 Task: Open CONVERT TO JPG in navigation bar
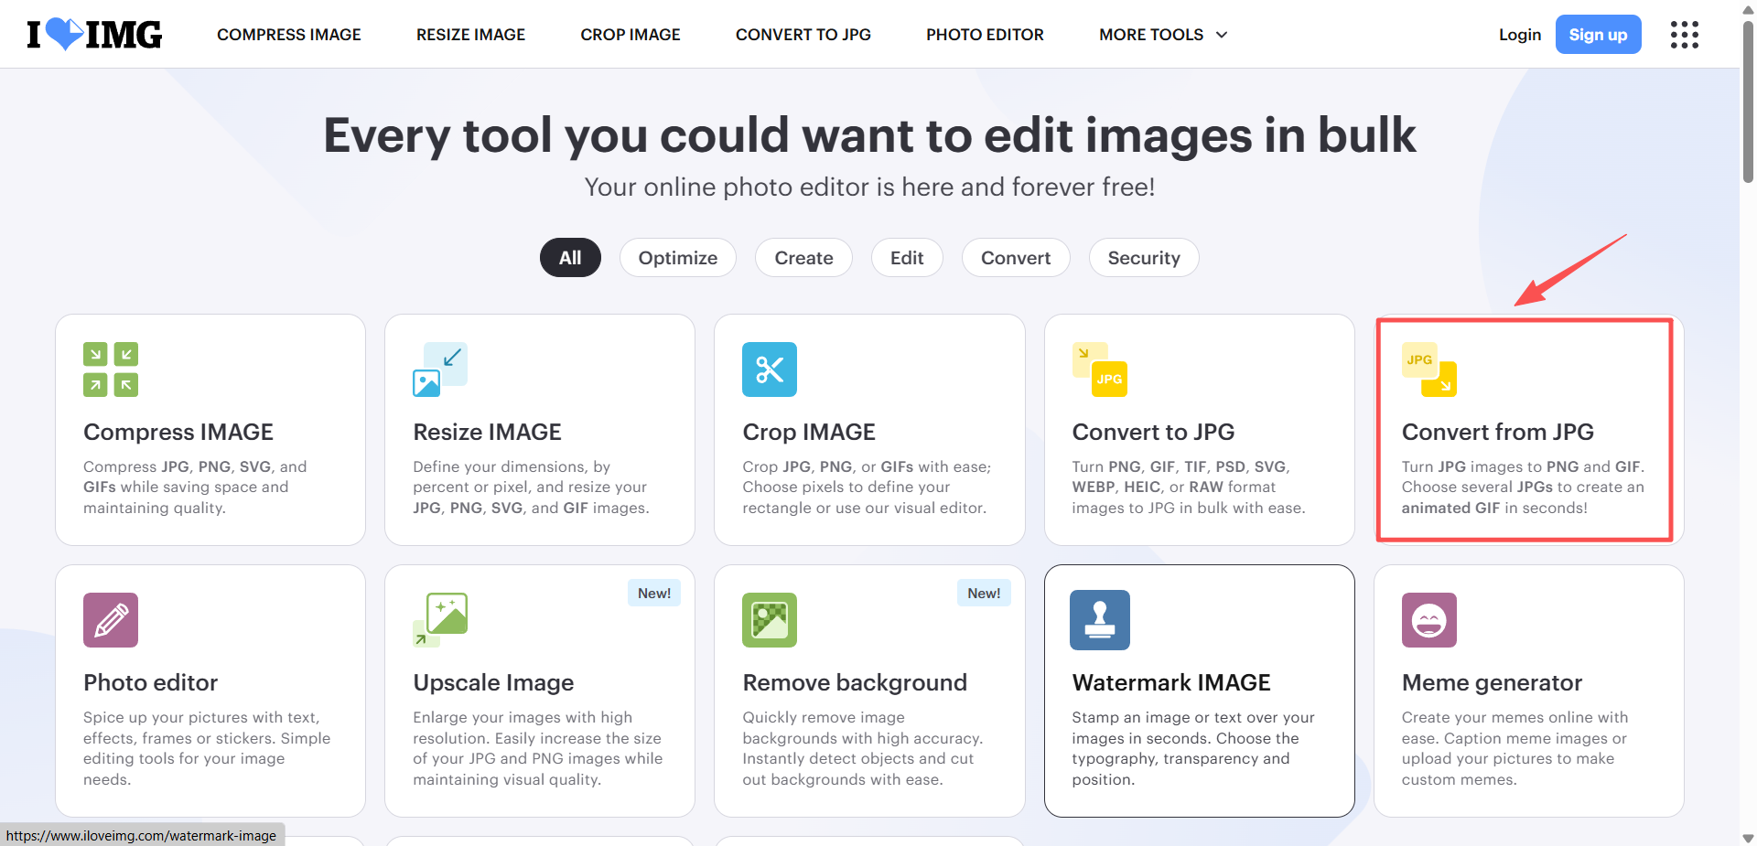coord(803,35)
